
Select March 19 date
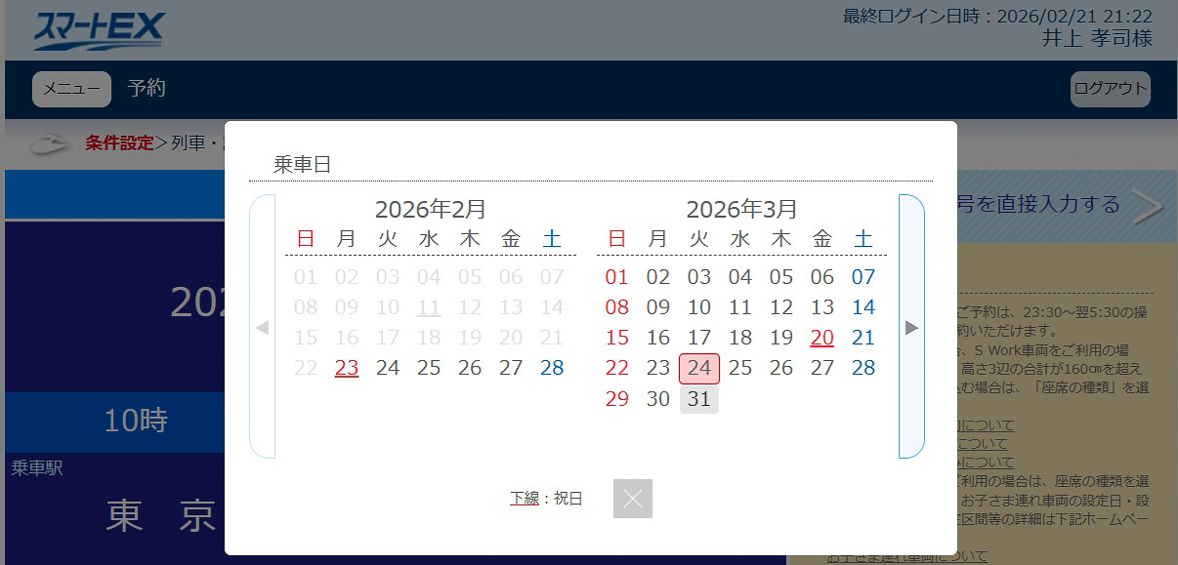coord(781,338)
